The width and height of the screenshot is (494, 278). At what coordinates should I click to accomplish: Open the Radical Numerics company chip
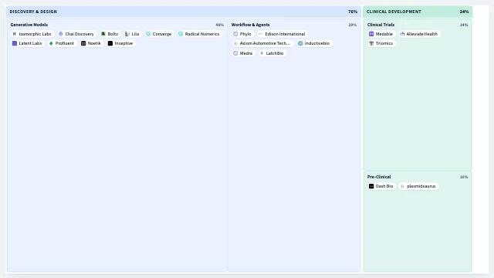199,34
